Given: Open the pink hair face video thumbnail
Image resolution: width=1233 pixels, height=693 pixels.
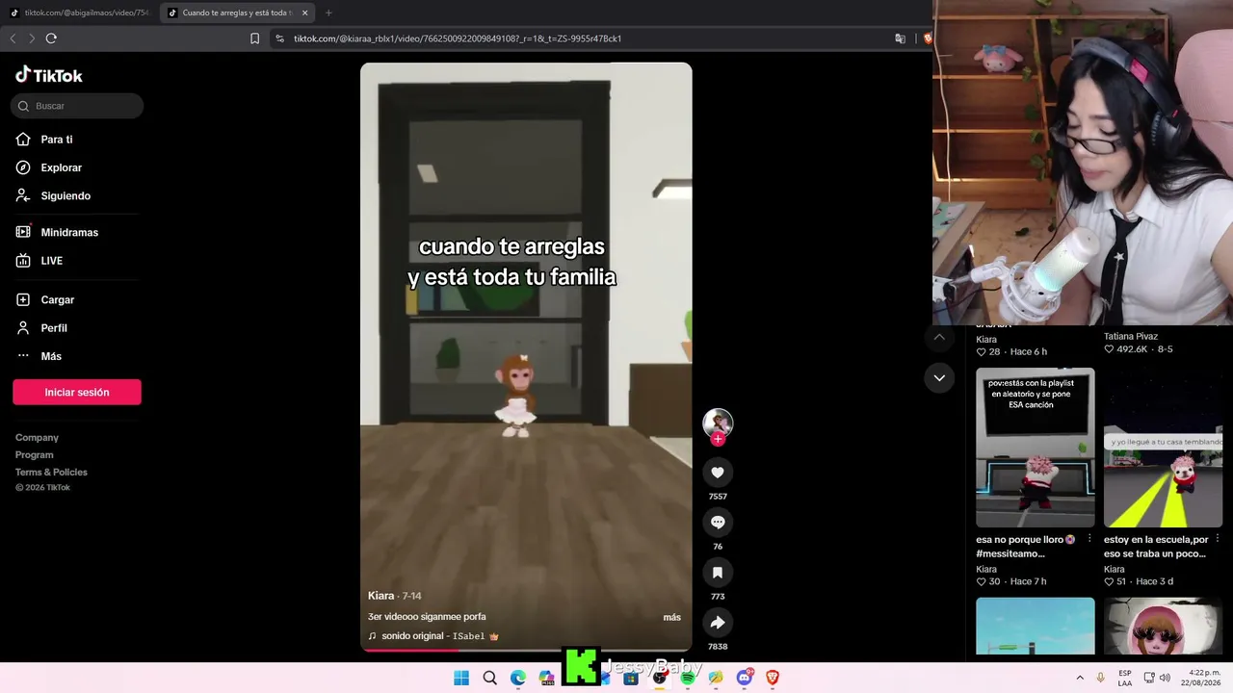Looking at the screenshot, I should pyautogui.click(x=1163, y=626).
